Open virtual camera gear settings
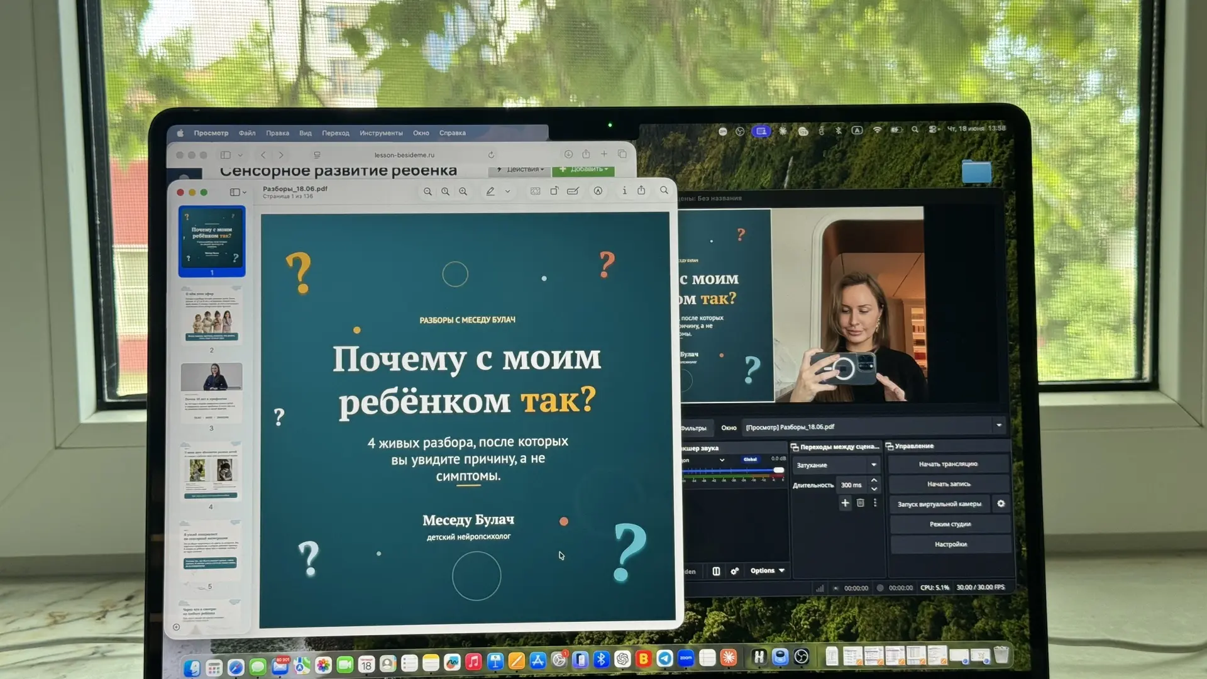Viewport: 1207px width, 679px height. 1001,504
